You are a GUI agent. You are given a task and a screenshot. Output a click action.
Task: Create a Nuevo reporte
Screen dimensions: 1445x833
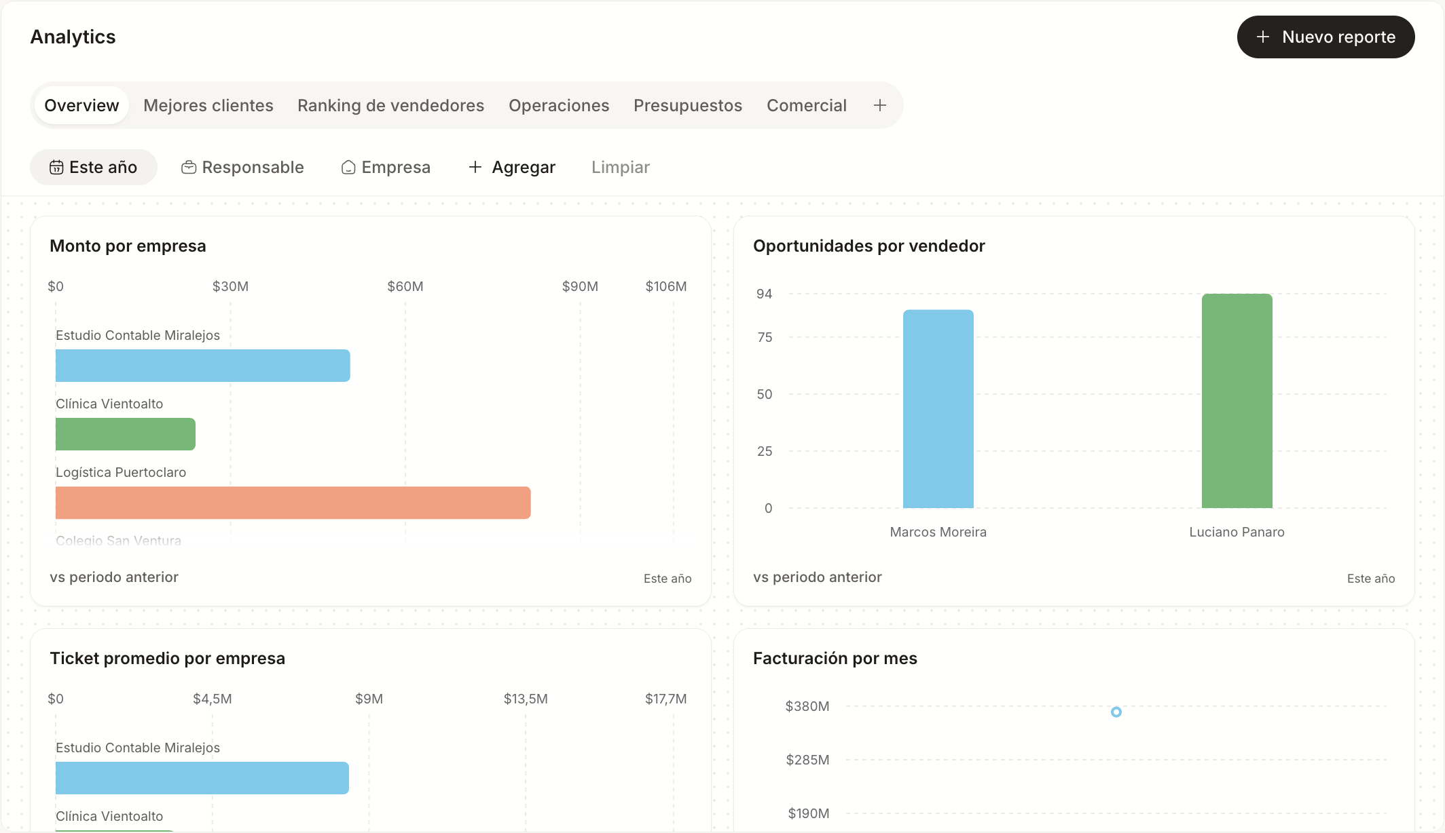point(1325,37)
